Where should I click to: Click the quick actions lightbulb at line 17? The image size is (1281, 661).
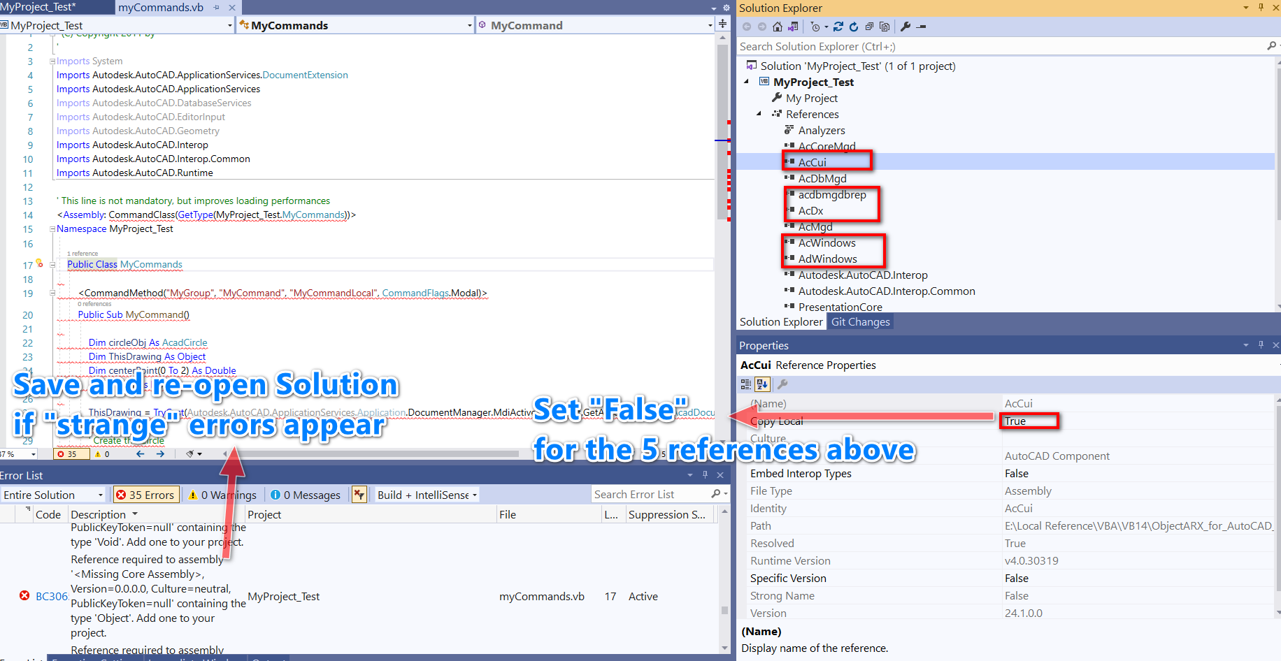click(x=40, y=263)
